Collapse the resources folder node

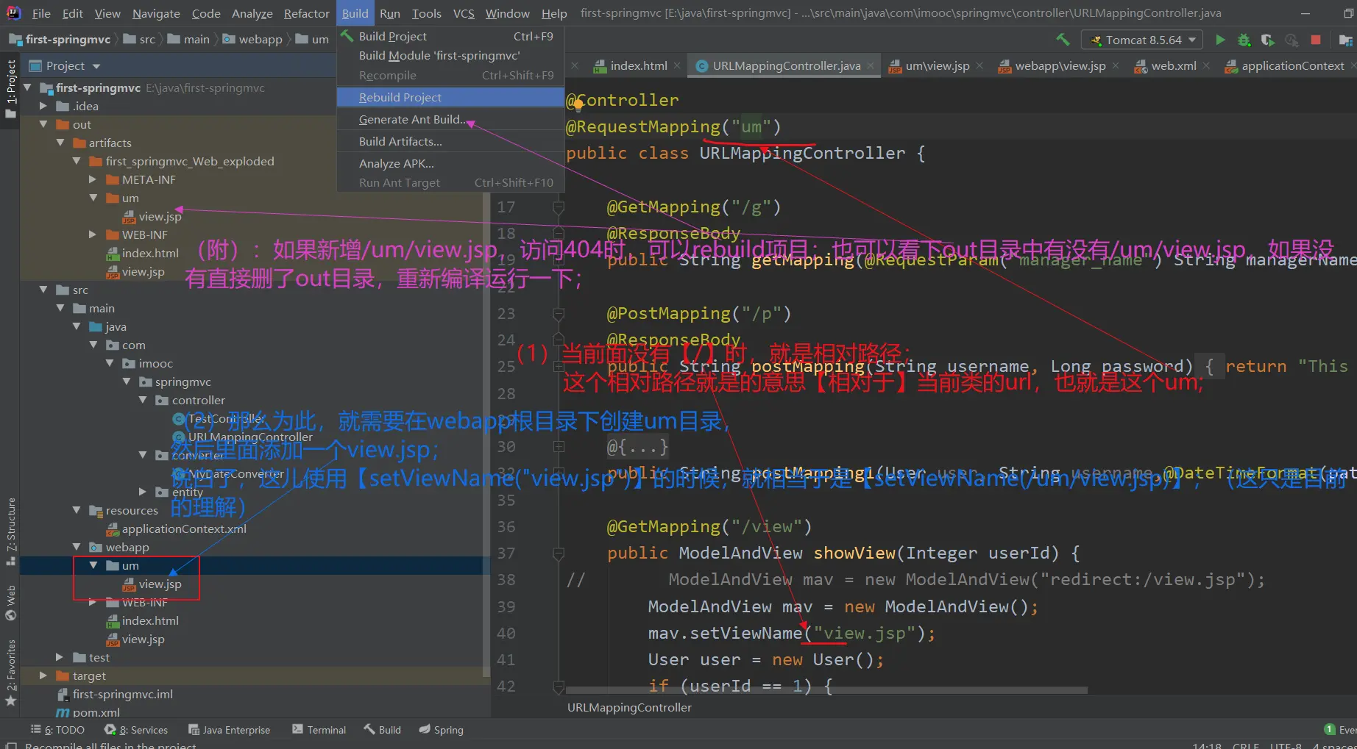(77, 510)
